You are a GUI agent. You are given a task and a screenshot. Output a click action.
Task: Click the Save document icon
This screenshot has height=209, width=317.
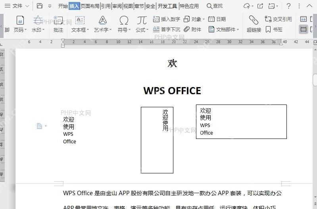click(x=40, y=6)
